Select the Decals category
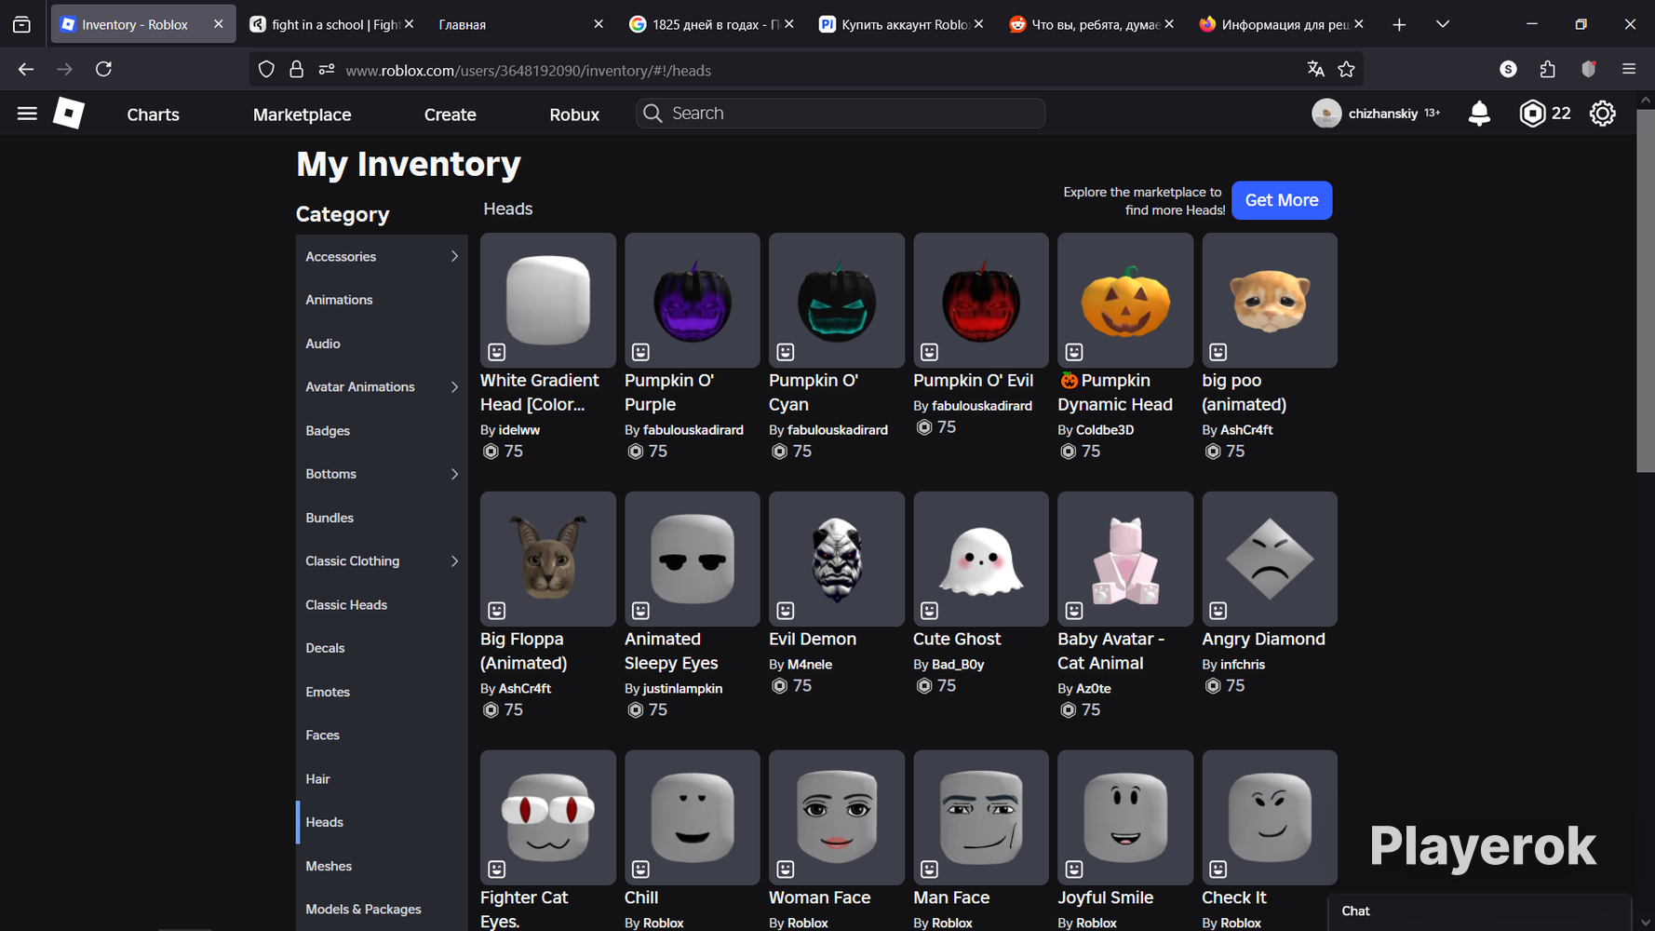Screen dimensions: 1655x931 tap(382, 648)
